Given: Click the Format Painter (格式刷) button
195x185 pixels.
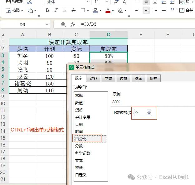Looking at the screenshot, I should (x=14, y=2).
